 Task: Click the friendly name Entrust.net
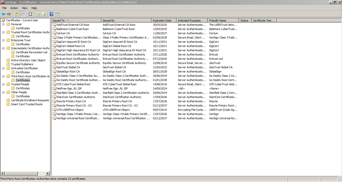216,59
